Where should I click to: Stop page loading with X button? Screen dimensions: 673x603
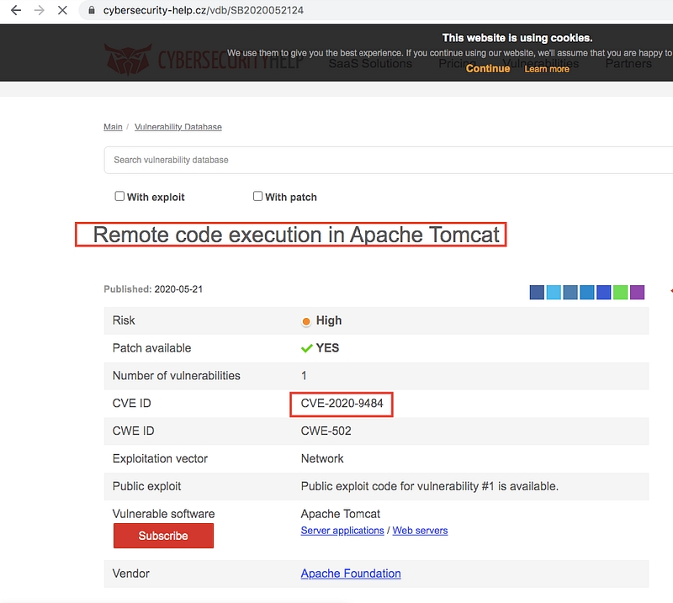click(62, 11)
